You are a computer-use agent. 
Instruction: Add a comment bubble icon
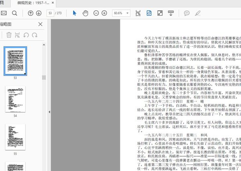[187, 13]
